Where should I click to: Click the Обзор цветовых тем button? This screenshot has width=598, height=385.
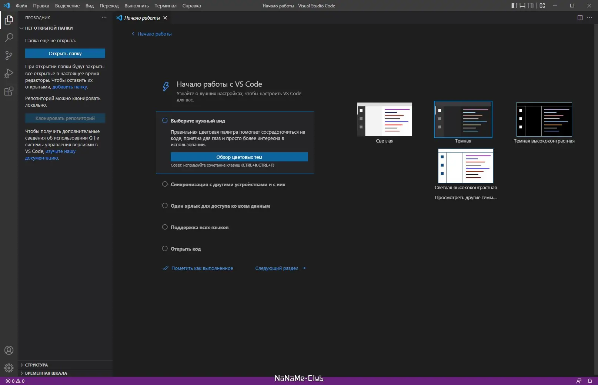239,157
